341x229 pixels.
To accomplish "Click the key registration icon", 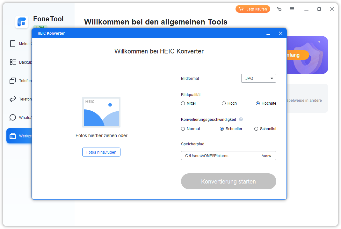I will pyautogui.click(x=279, y=9).
